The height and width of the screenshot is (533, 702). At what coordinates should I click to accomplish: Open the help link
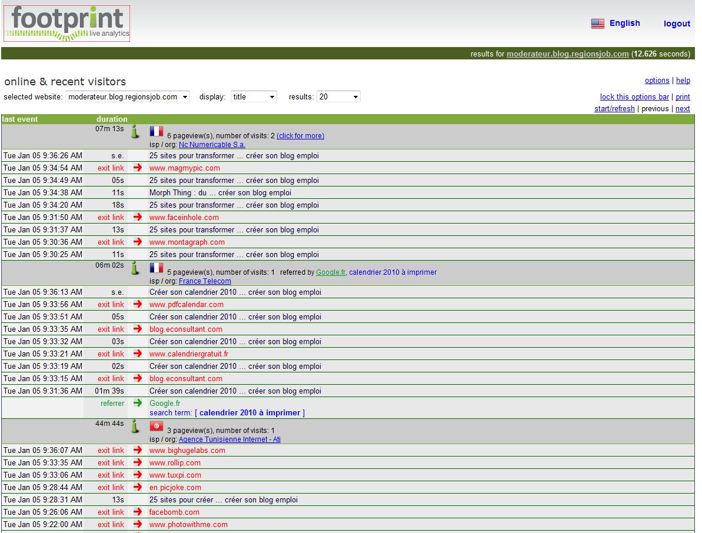(x=683, y=81)
